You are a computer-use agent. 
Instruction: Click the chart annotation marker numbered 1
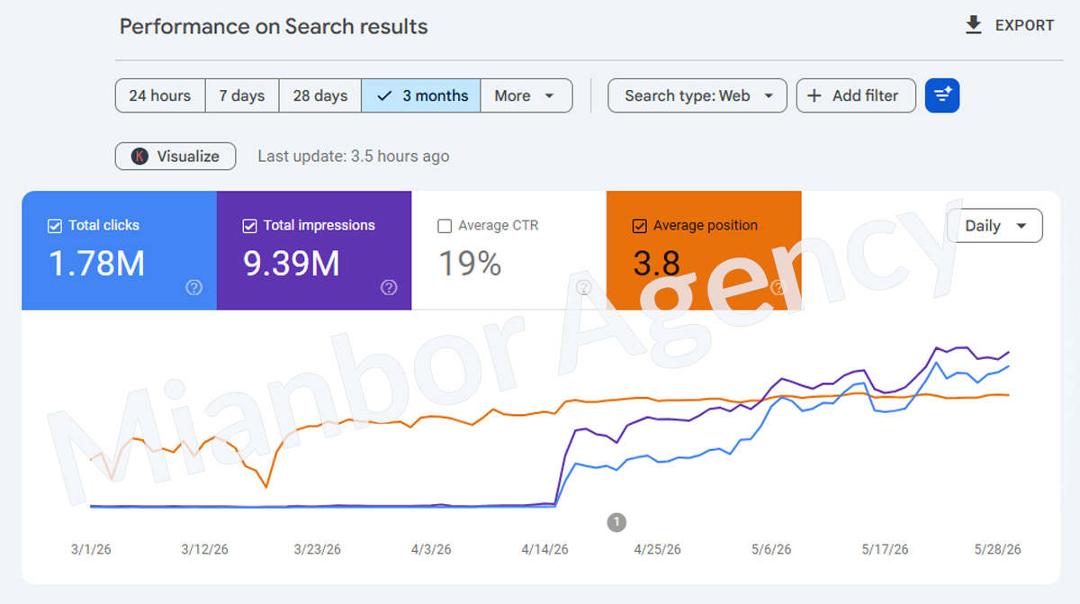tap(616, 522)
